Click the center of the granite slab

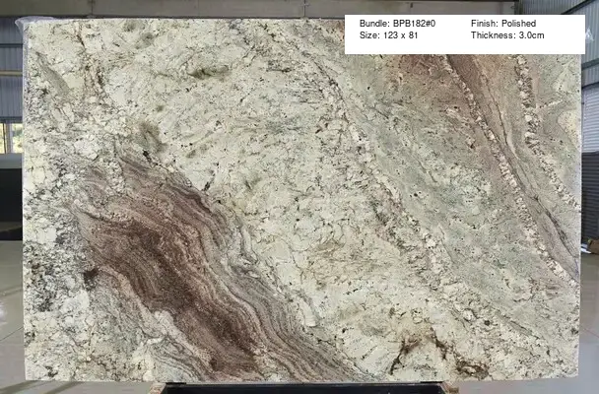click(300, 202)
